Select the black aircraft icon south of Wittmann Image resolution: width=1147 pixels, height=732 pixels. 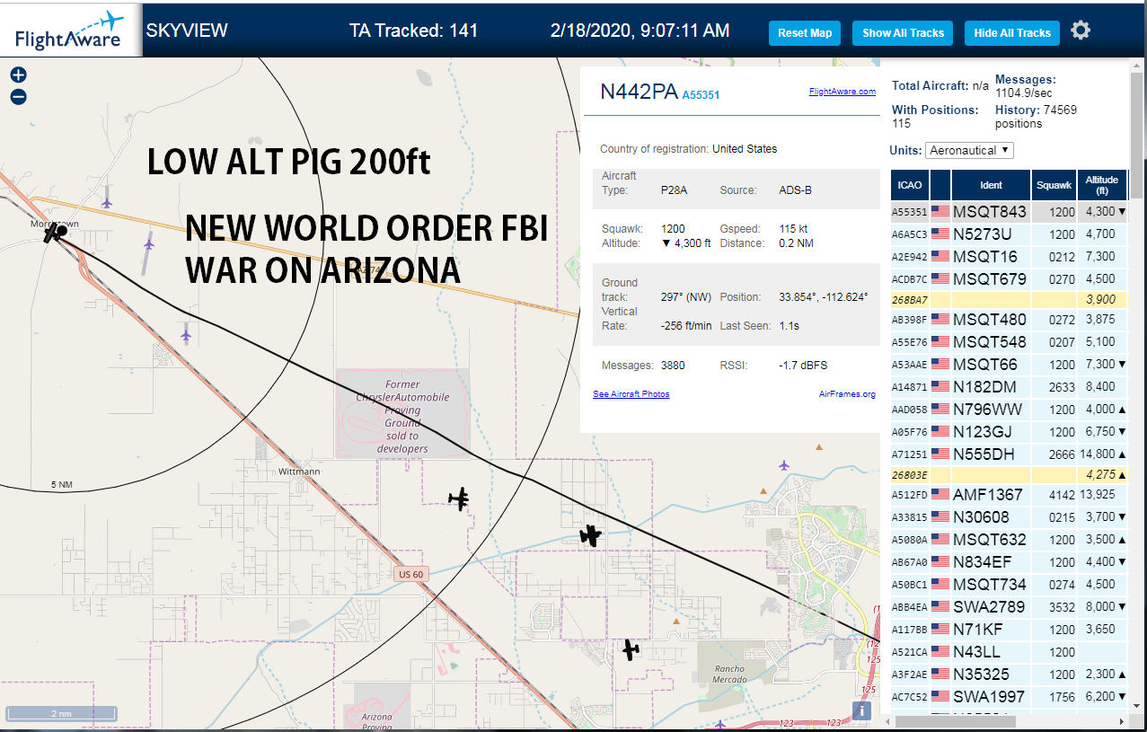[x=460, y=498]
